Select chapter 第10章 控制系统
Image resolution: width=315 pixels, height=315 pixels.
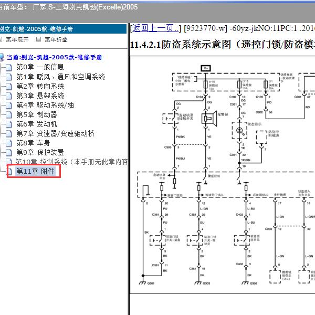point(71,162)
